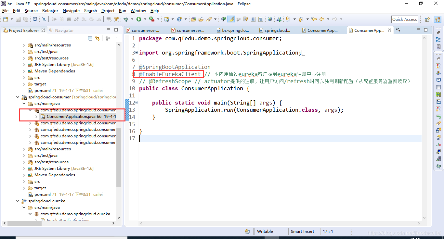Click the green Run button icon
This screenshot has width=444, height=239.
tap(139, 19)
